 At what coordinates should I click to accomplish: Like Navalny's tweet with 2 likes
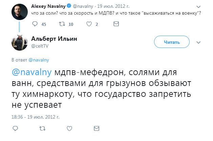point(89,24)
